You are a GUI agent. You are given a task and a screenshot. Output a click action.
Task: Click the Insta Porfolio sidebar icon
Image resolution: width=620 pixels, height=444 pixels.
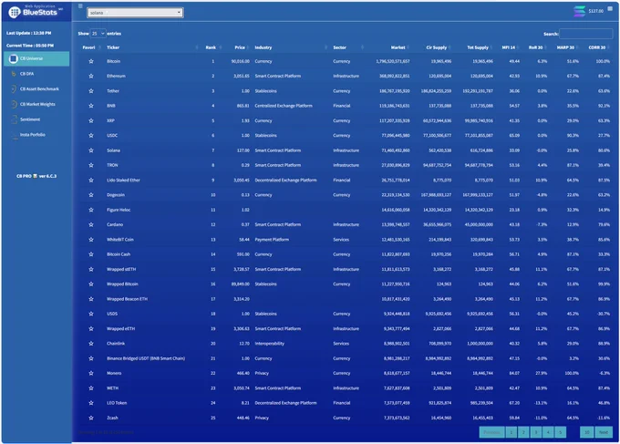[x=15, y=135]
